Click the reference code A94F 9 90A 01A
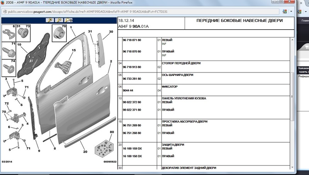Viewport: 309px width, 175px height. pyautogui.click(x=133, y=26)
